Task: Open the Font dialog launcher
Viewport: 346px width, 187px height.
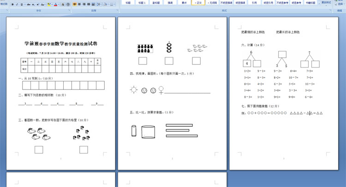Action: tap(69, 10)
